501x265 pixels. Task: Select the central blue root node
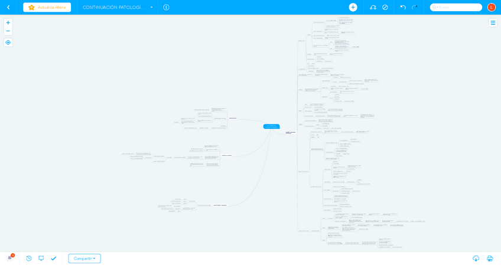tap(271, 126)
